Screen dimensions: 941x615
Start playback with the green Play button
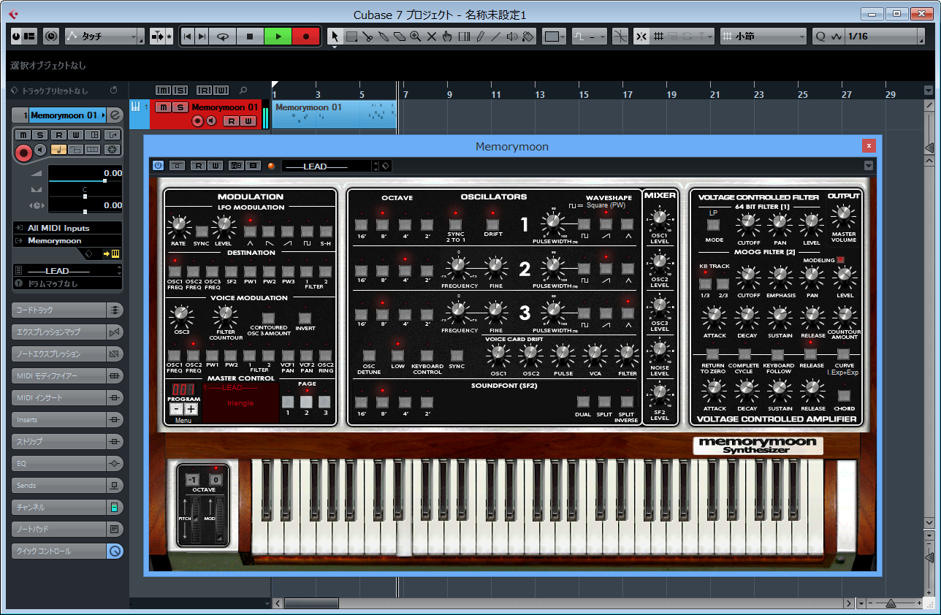coord(278,36)
